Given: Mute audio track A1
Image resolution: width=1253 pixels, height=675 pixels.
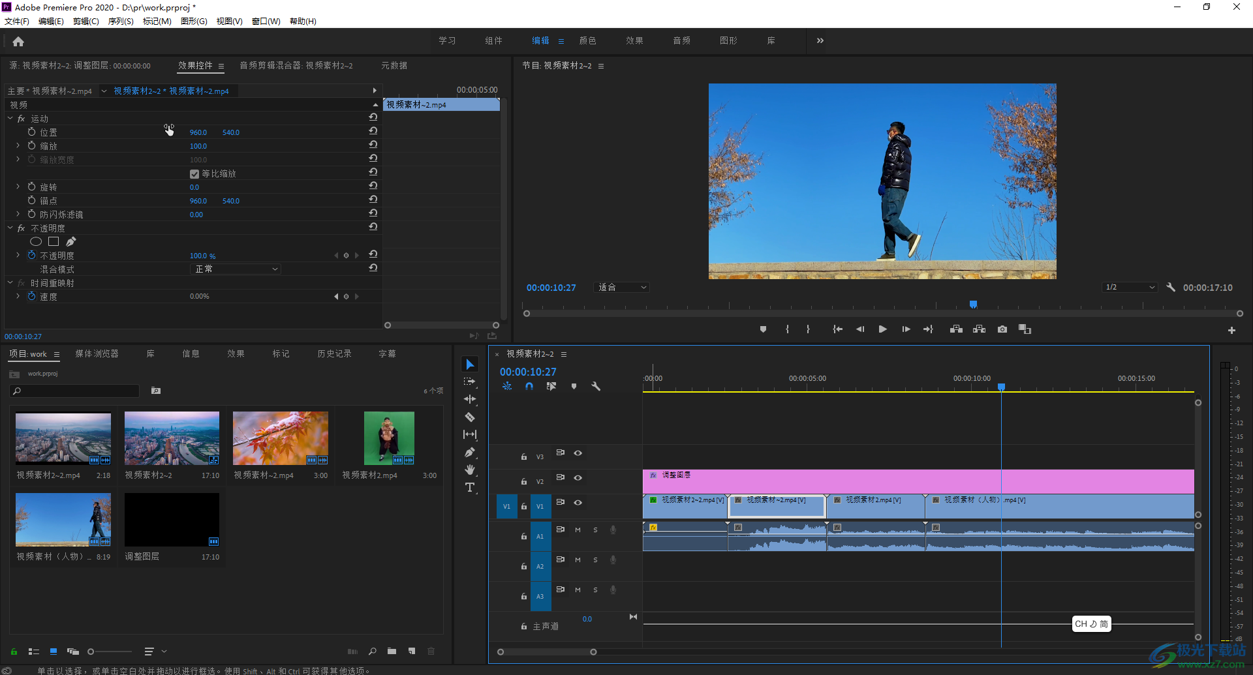Looking at the screenshot, I should click(578, 530).
